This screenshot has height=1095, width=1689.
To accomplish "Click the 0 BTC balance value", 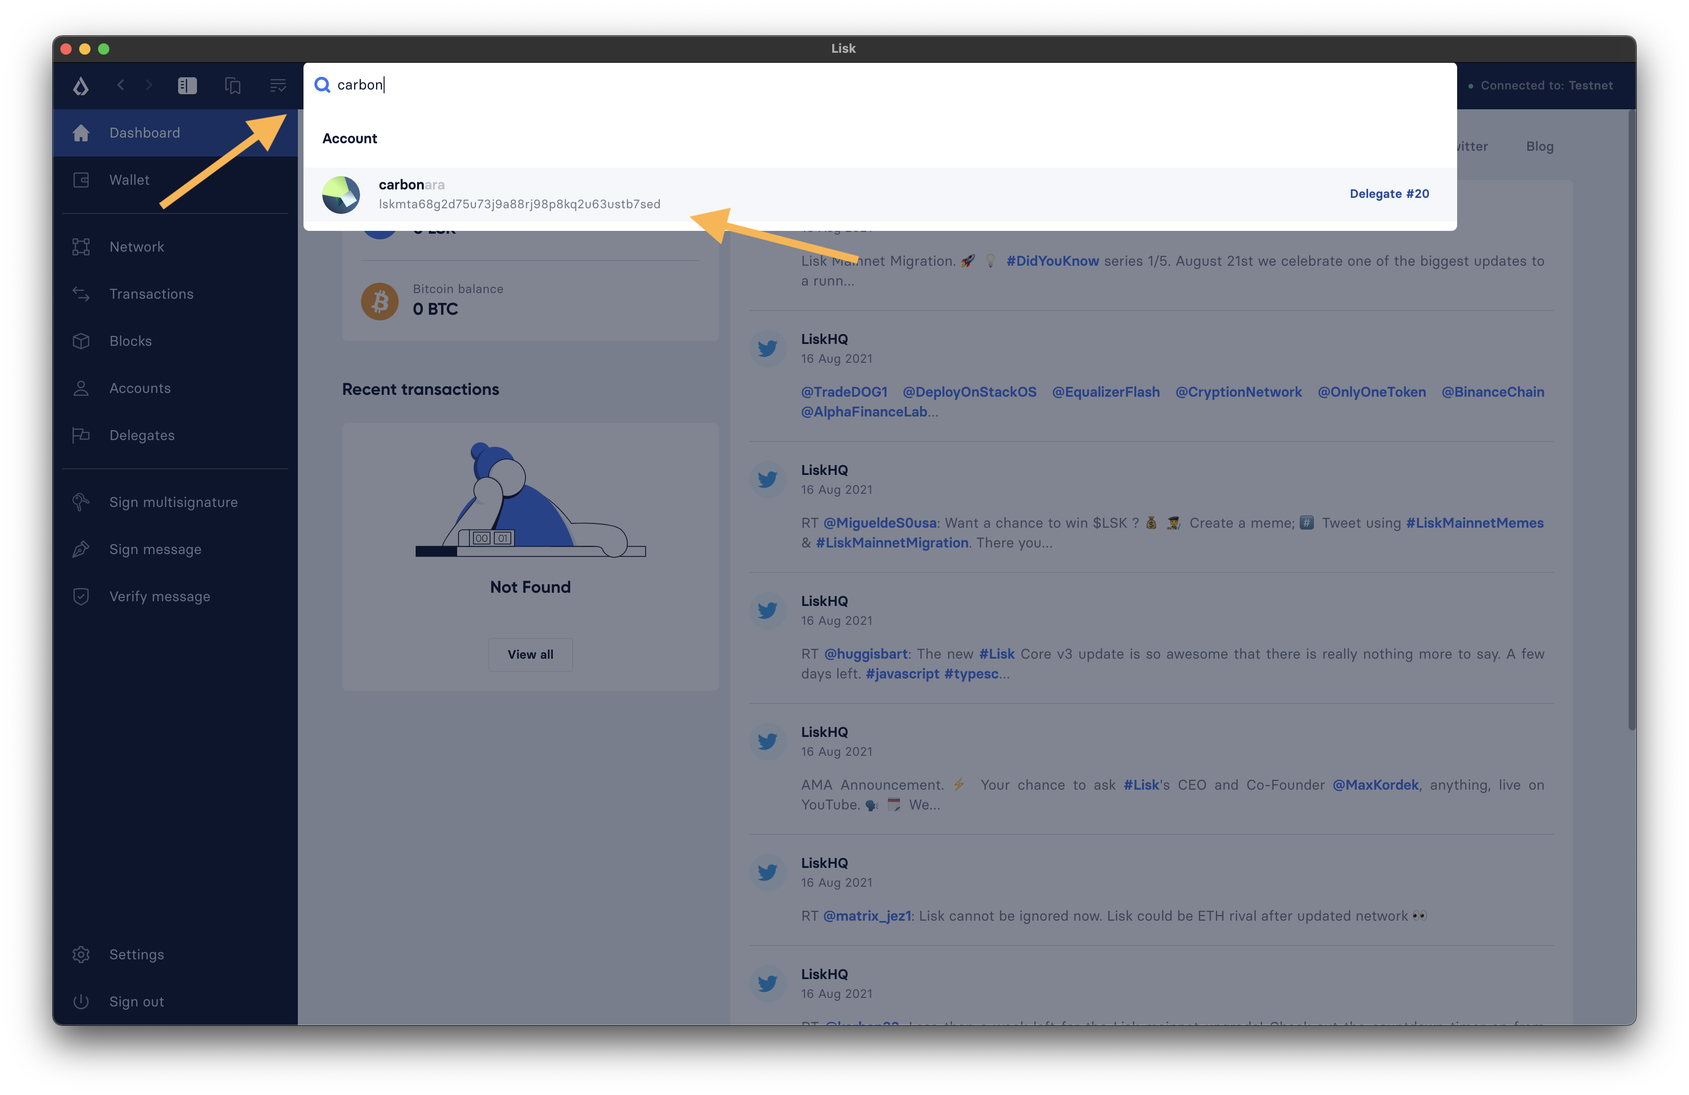I will (x=435, y=309).
